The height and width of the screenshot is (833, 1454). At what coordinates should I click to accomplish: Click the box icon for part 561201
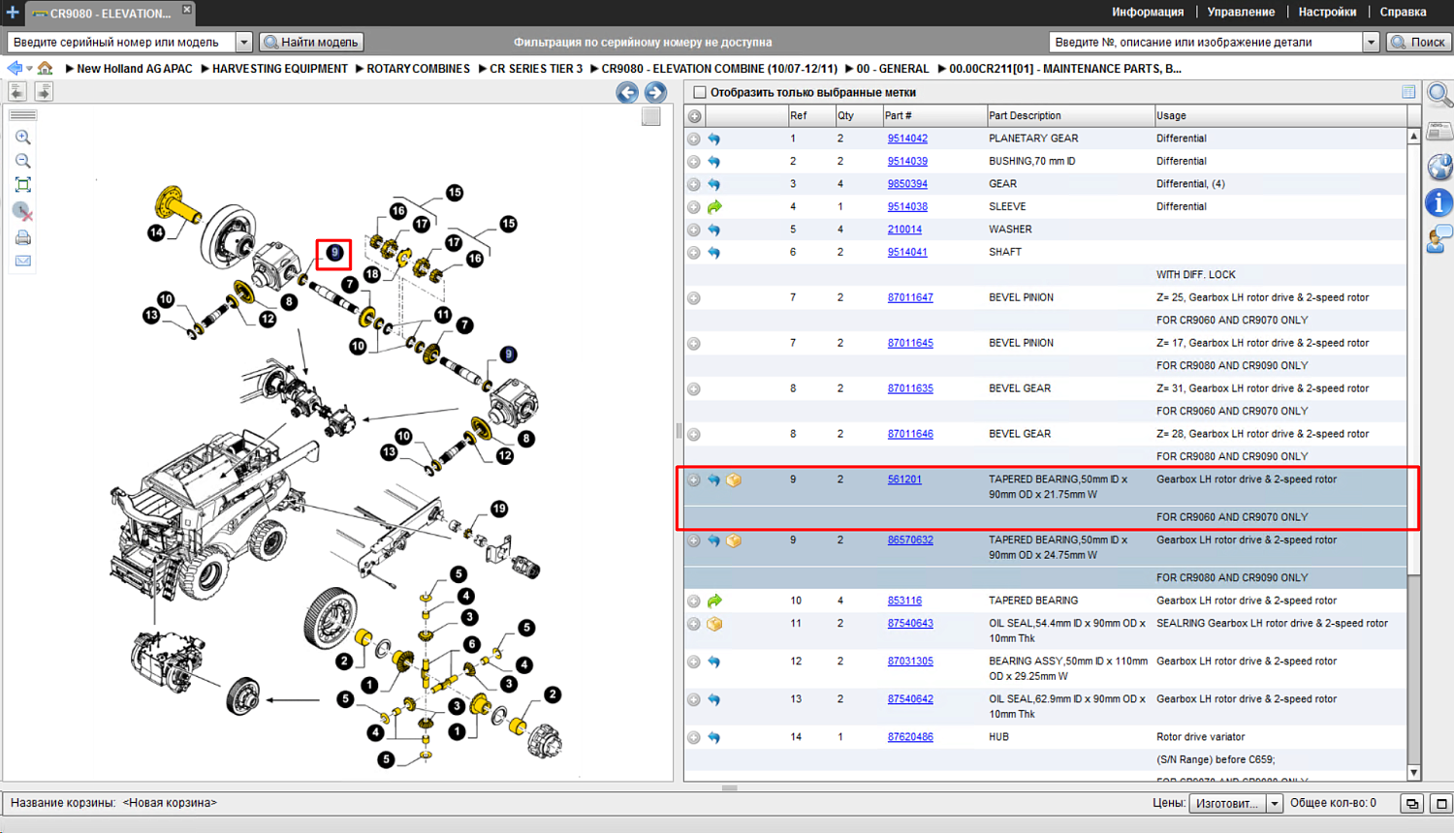click(734, 479)
